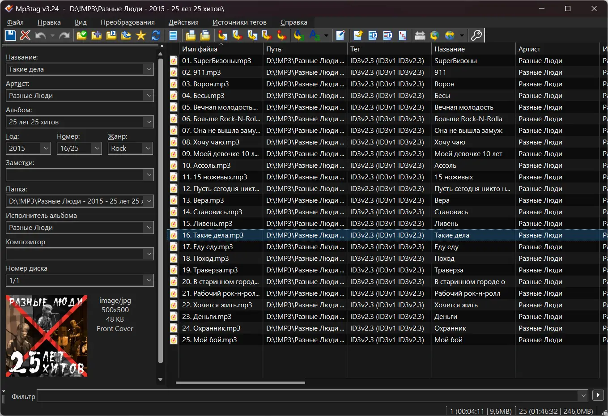This screenshot has height=416, width=608.
Task: Sort by the Путь column header
Action: pos(305,49)
